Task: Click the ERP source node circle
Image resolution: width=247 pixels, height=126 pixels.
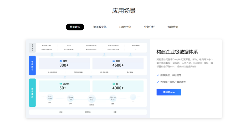Action: coord(70,98)
